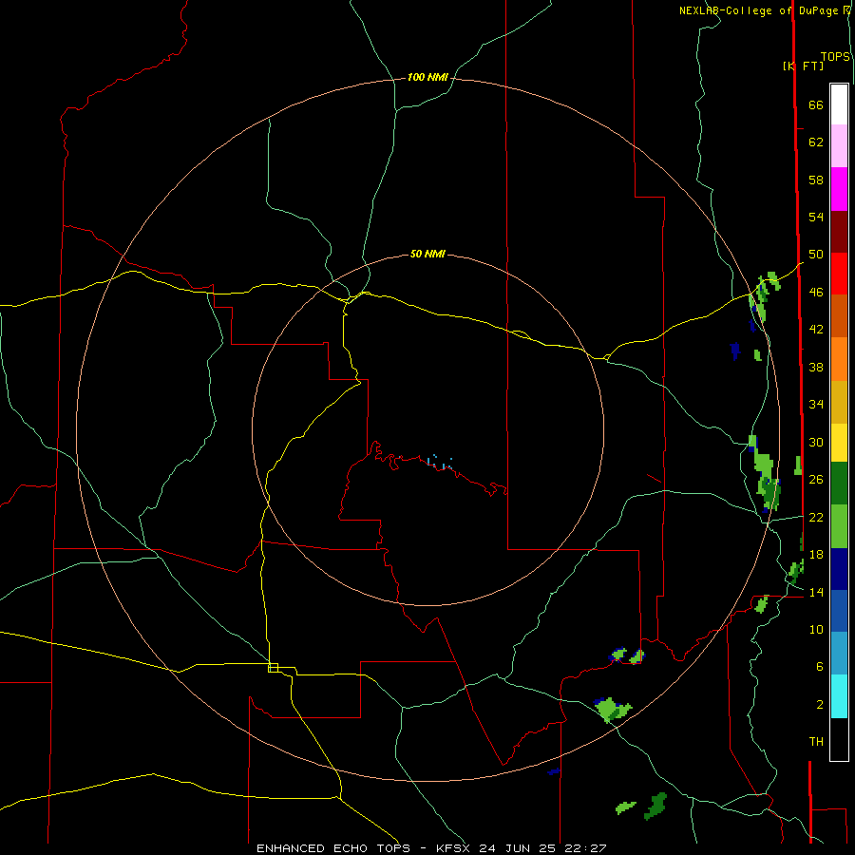Click the small cyan echoes near the radar center
The image size is (855, 855).
[440, 463]
